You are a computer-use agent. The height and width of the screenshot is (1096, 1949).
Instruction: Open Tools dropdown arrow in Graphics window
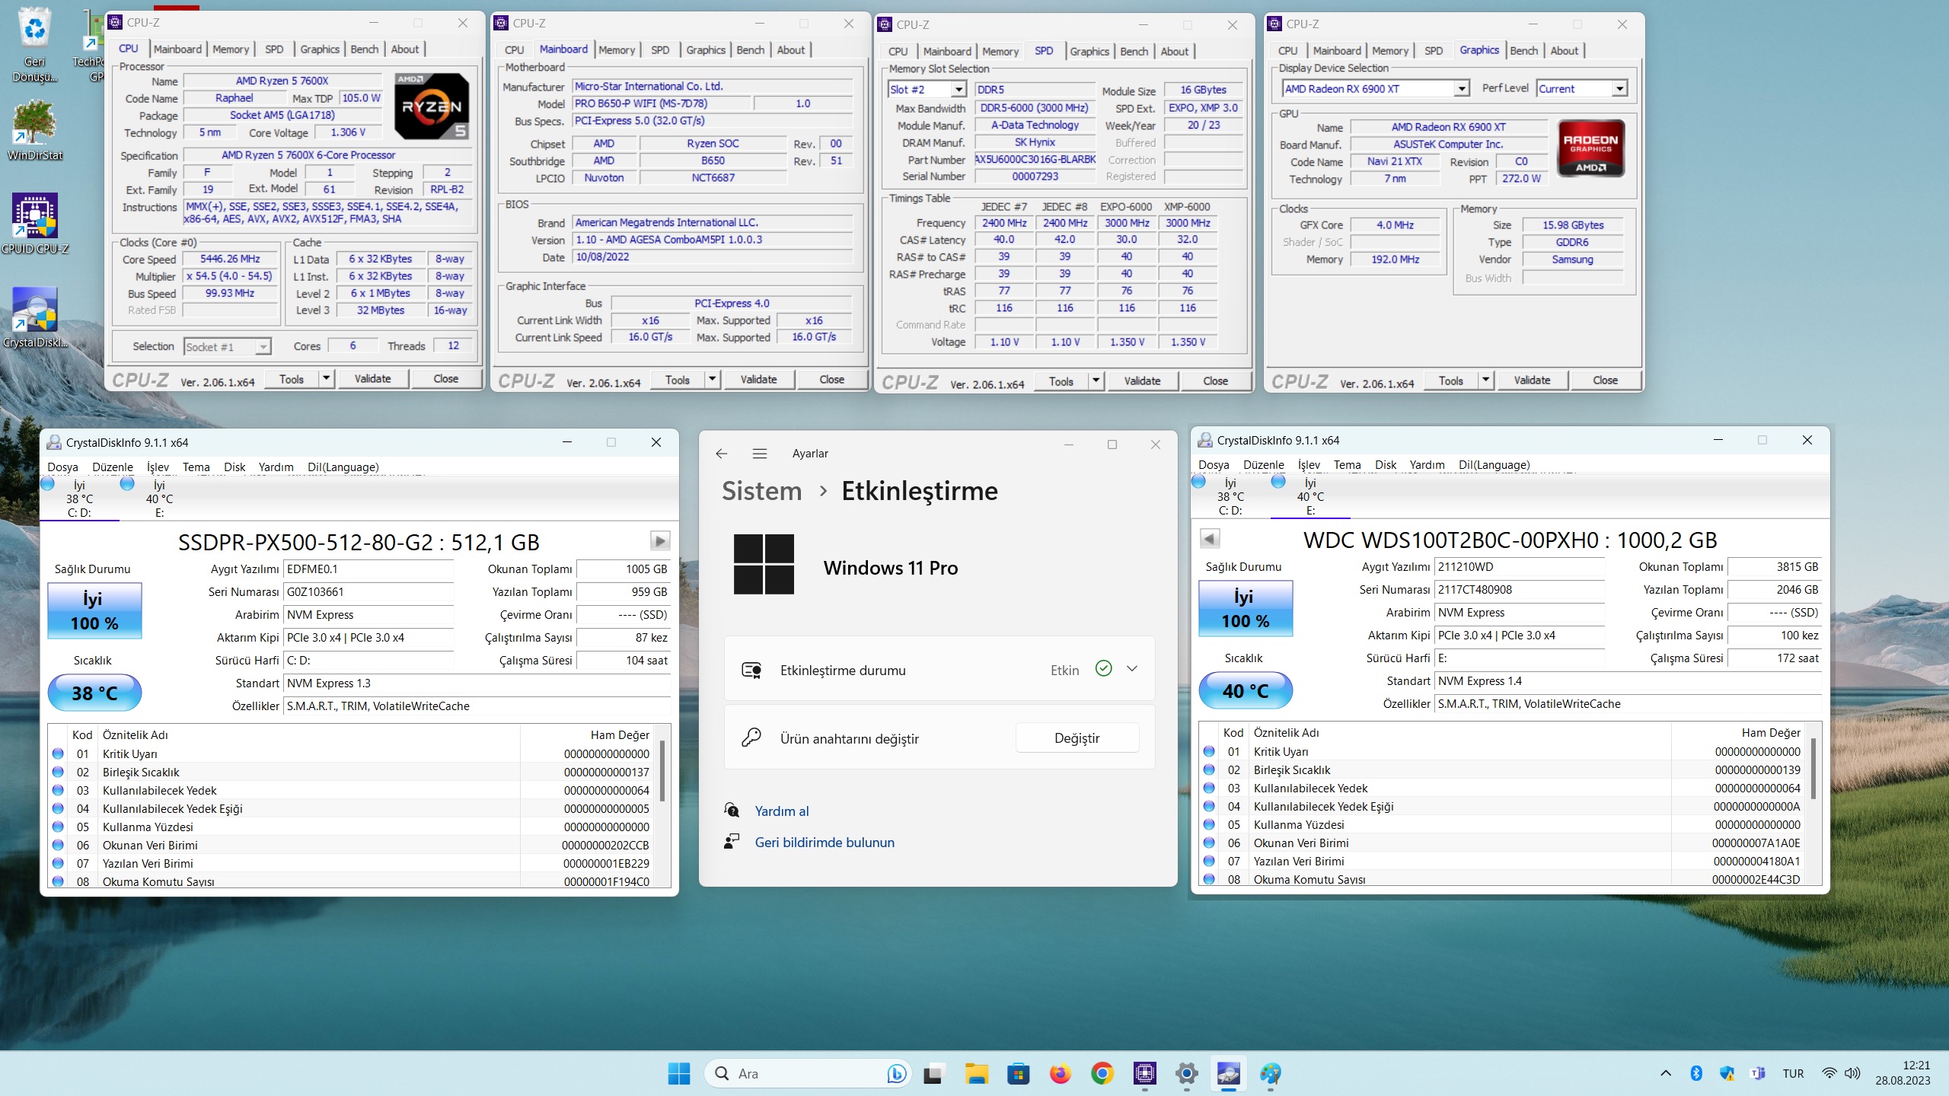point(1485,380)
